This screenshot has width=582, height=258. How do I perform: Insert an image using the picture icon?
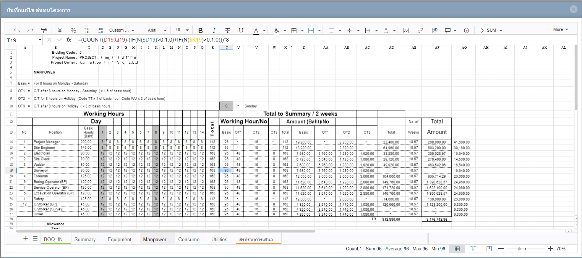click(406, 30)
